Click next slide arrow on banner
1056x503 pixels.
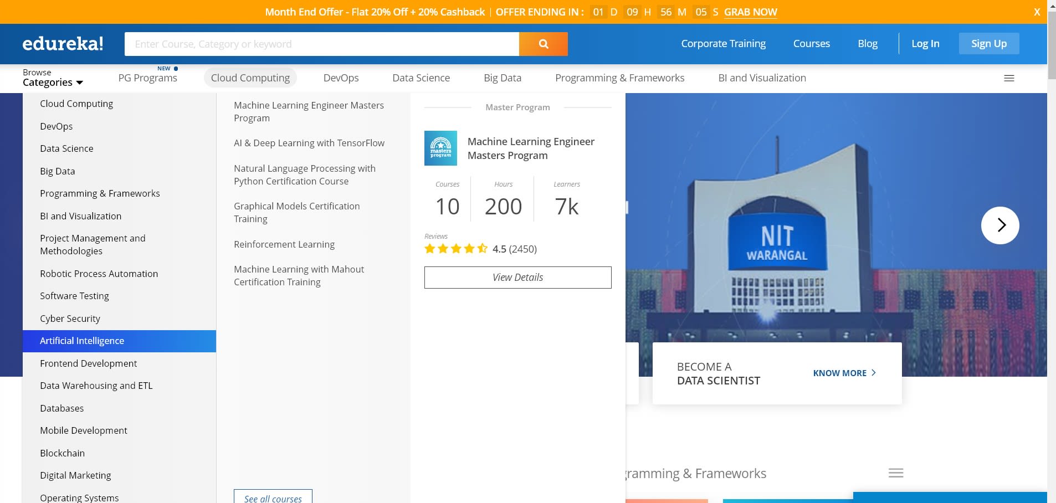pos(1000,225)
